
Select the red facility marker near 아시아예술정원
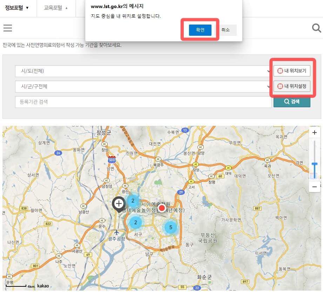(162, 208)
